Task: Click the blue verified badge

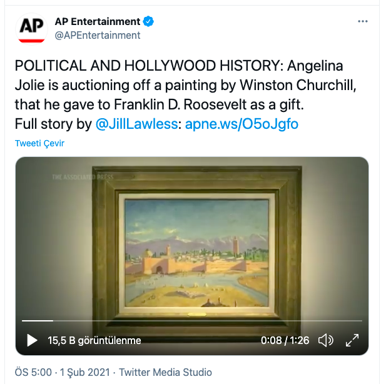Action: coord(149,22)
